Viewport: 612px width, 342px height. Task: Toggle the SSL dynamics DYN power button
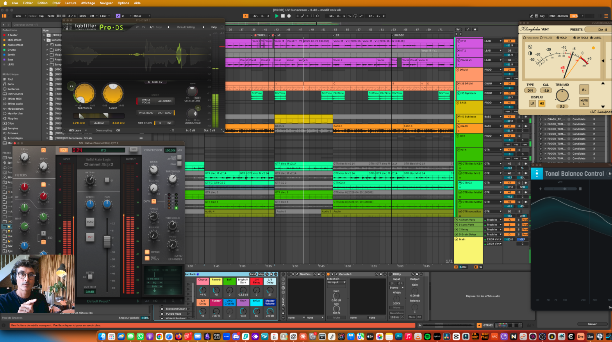click(x=154, y=201)
